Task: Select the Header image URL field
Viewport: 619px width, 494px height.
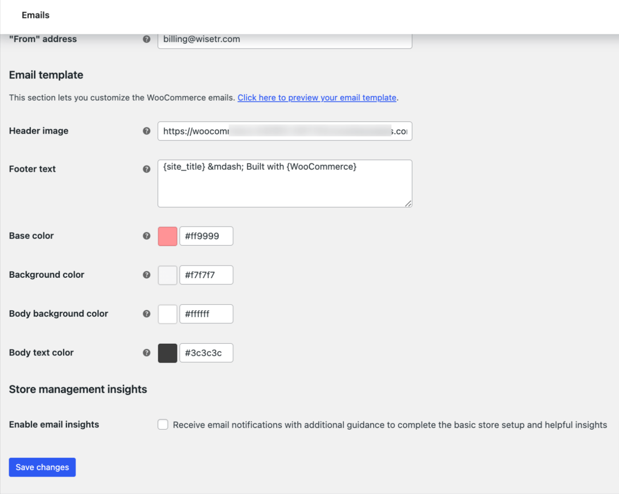Action: (285, 131)
